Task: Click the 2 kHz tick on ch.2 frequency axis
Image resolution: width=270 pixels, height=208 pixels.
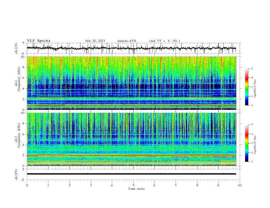Action: [x=24, y=155]
